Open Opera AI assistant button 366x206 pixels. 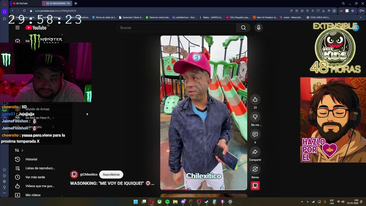coord(362,11)
